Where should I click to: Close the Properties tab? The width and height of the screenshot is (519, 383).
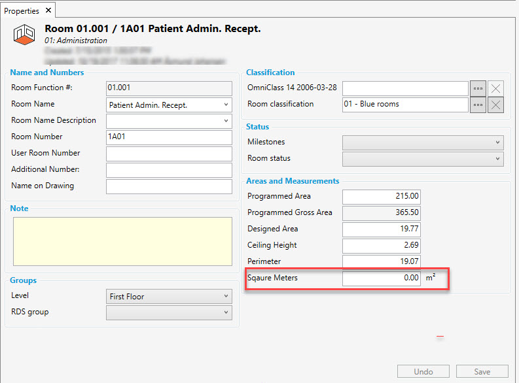coord(48,10)
